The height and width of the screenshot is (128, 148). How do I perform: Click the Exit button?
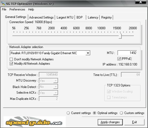point(134,122)
